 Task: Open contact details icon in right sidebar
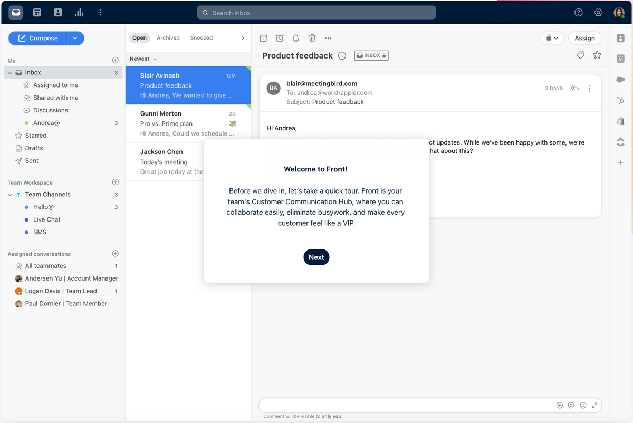coord(620,38)
